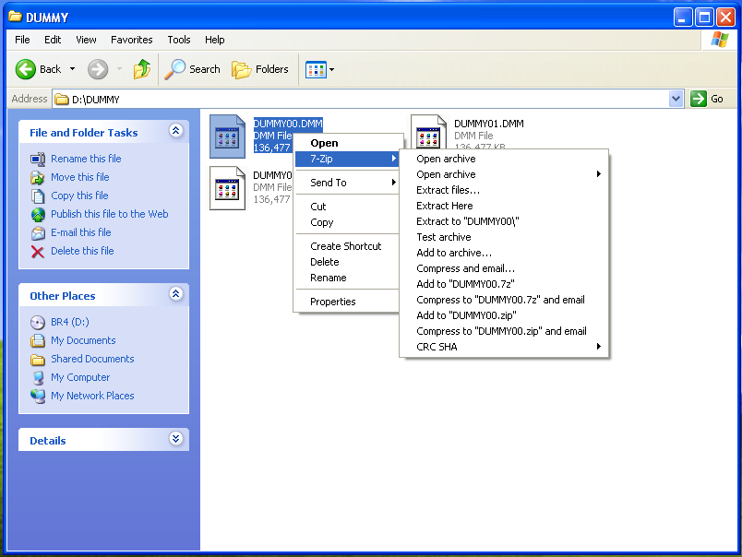The width and height of the screenshot is (742, 557).
Task: Click the Views toolbar icon
Action: pyautogui.click(x=316, y=69)
